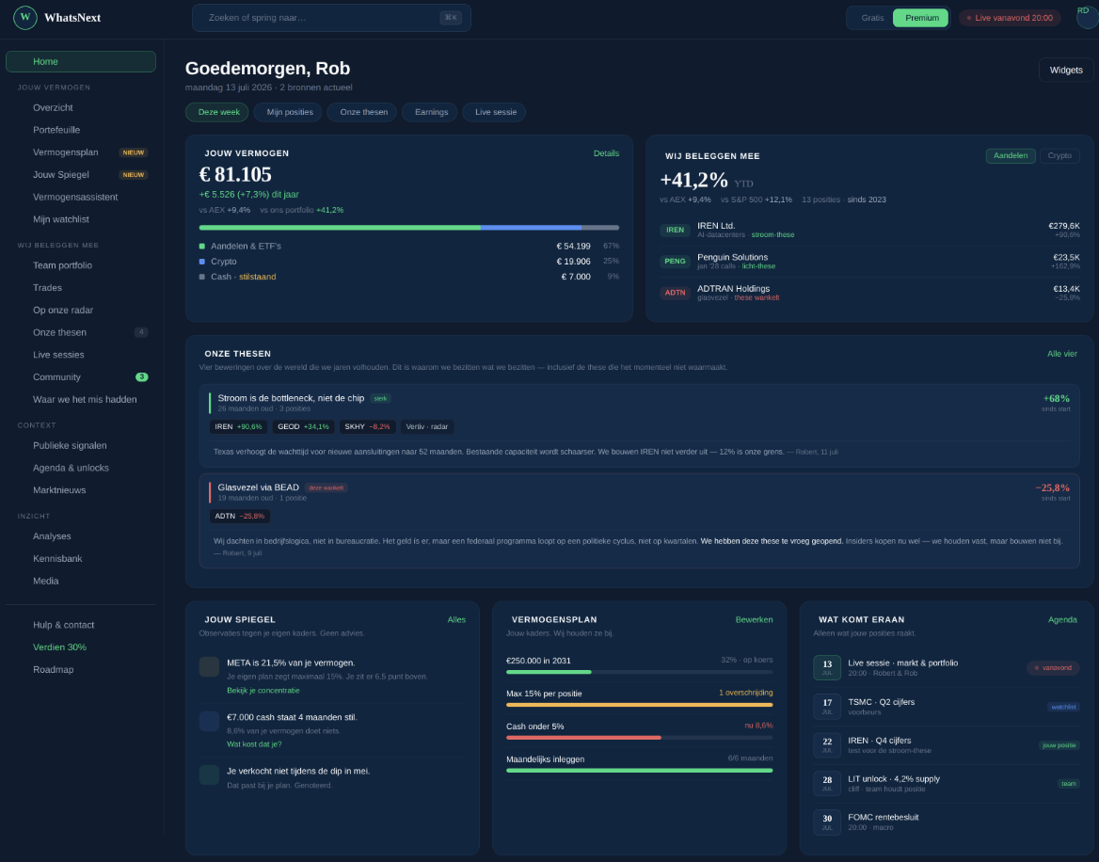Open Mijn watchlist in the sidebar
The height and width of the screenshot is (862, 1099).
(x=81, y=219)
